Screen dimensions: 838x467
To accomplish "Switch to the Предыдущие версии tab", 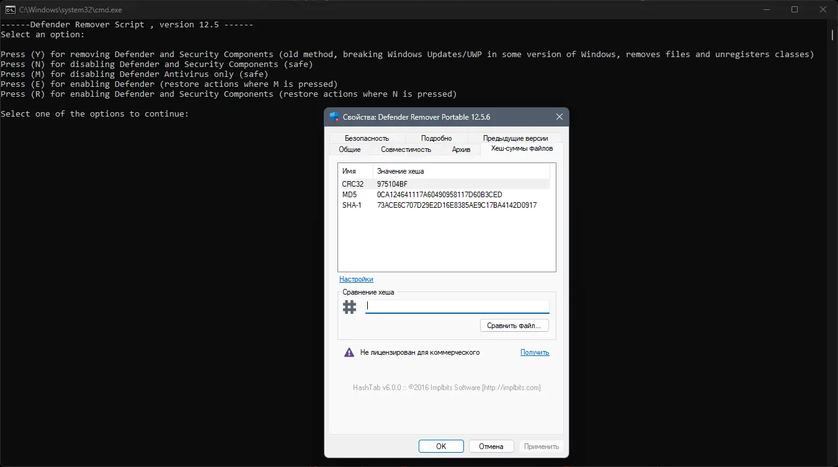I will pos(517,138).
